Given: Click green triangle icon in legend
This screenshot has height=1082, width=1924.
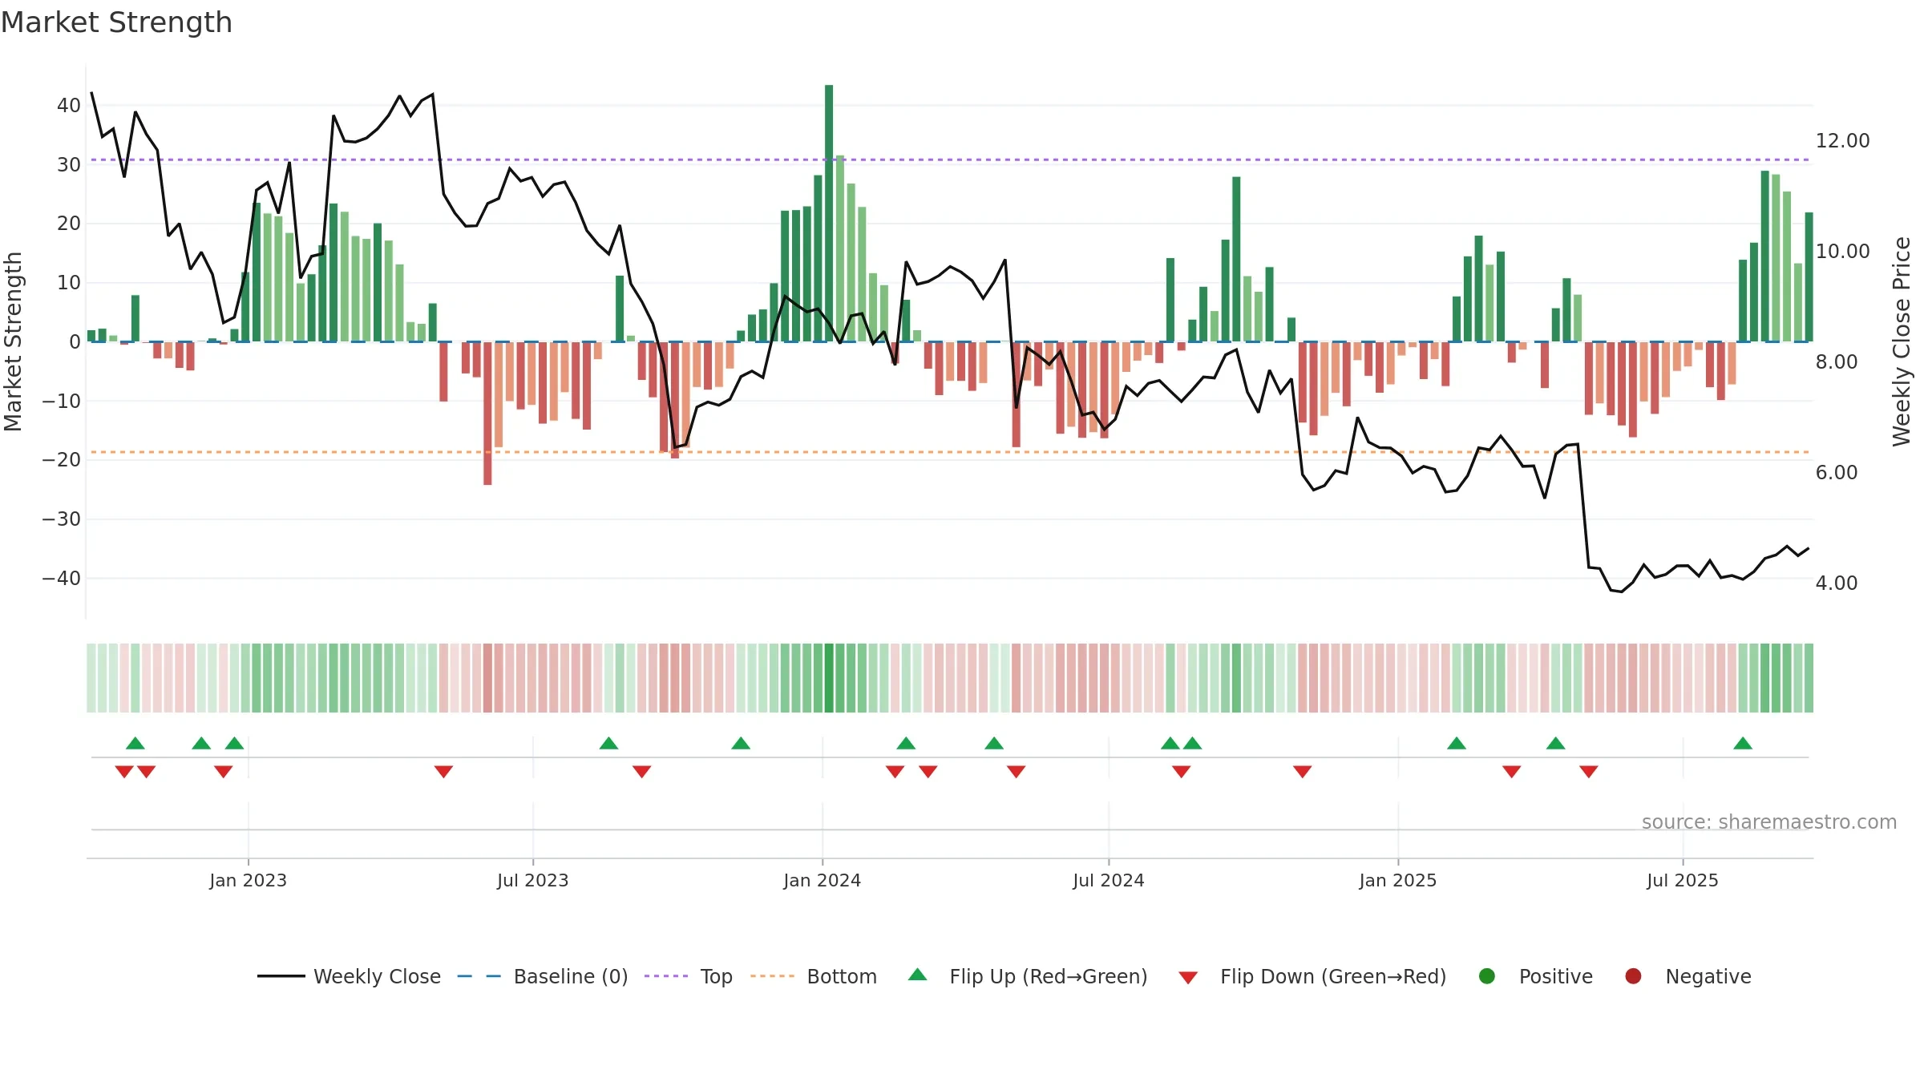Looking at the screenshot, I should pyautogui.click(x=918, y=975).
